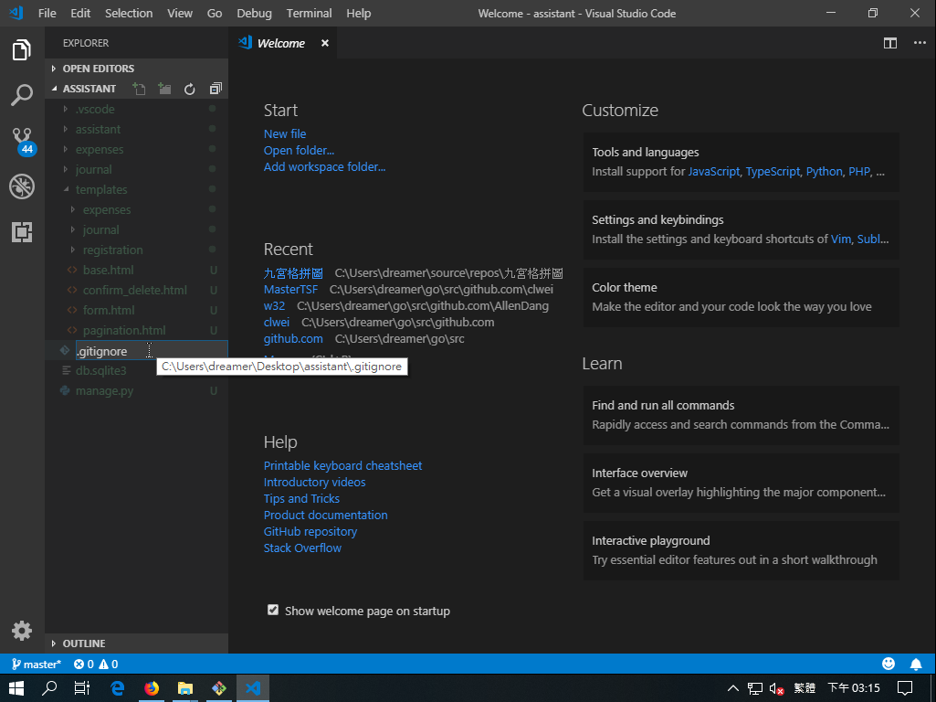Open the Selection menu
The image size is (936, 702).
click(x=129, y=13)
